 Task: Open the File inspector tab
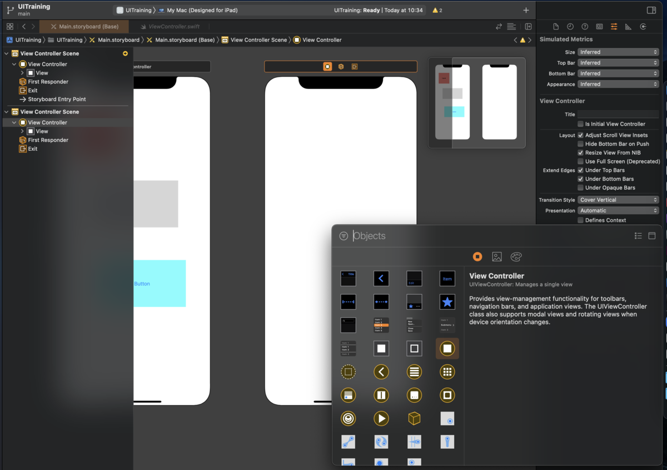pyautogui.click(x=555, y=27)
